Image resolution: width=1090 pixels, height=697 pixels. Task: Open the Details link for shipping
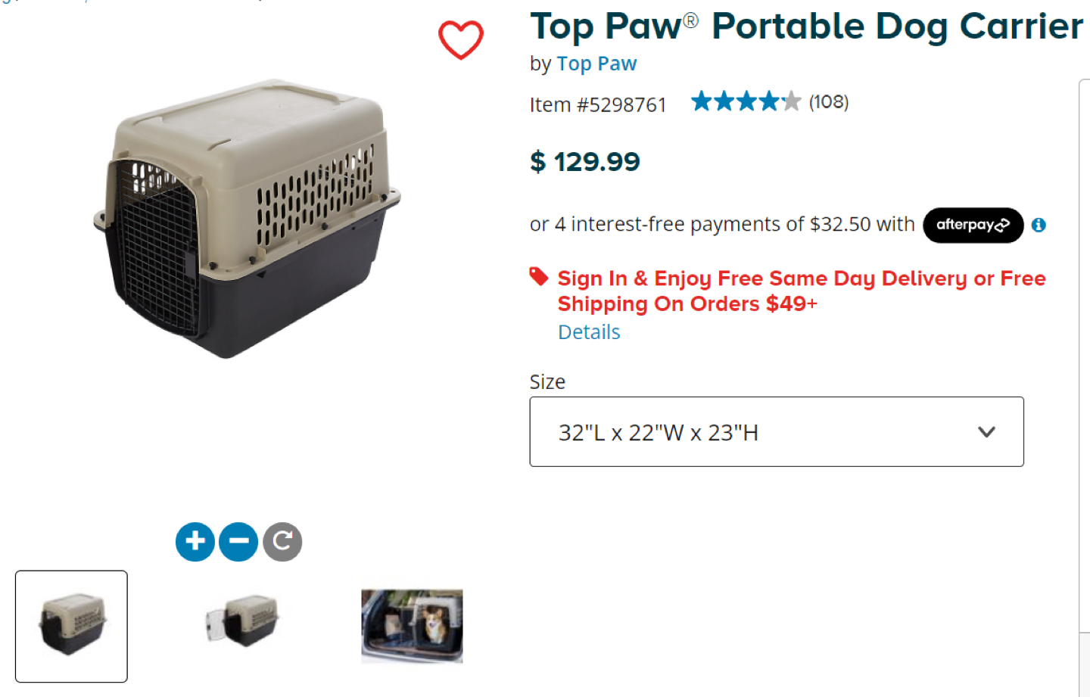click(589, 332)
